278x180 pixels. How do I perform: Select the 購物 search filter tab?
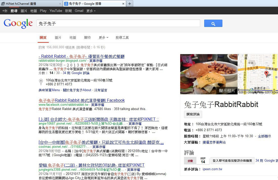87,38
